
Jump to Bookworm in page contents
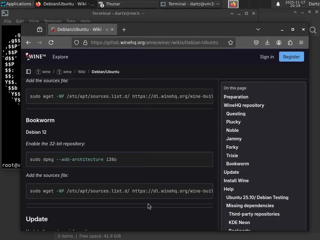[237, 164]
